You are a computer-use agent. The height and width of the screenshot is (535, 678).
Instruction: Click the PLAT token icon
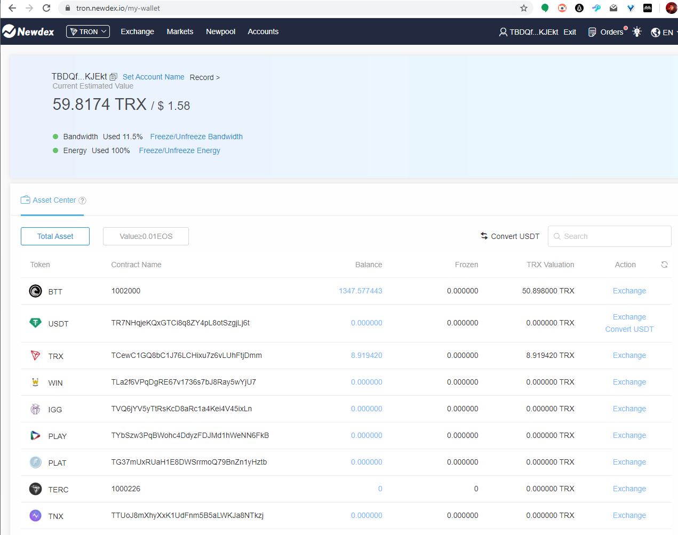[x=35, y=462]
